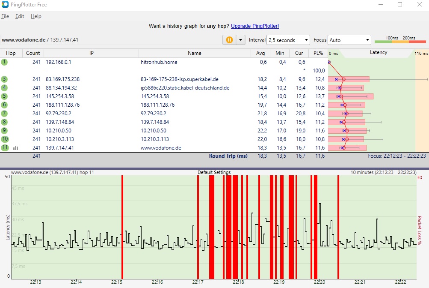Expand the Interval 2,5 seconds dropdown
Screen dimensions: 429x288
point(288,40)
